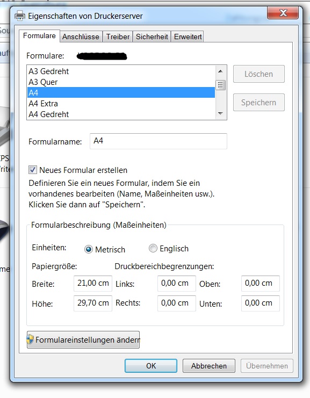310x398 pixels.
Task: Click the Höhe paper height field
Action: coord(93,303)
